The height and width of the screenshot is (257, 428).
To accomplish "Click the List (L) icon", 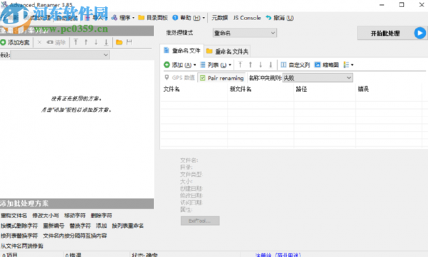I will [203, 65].
